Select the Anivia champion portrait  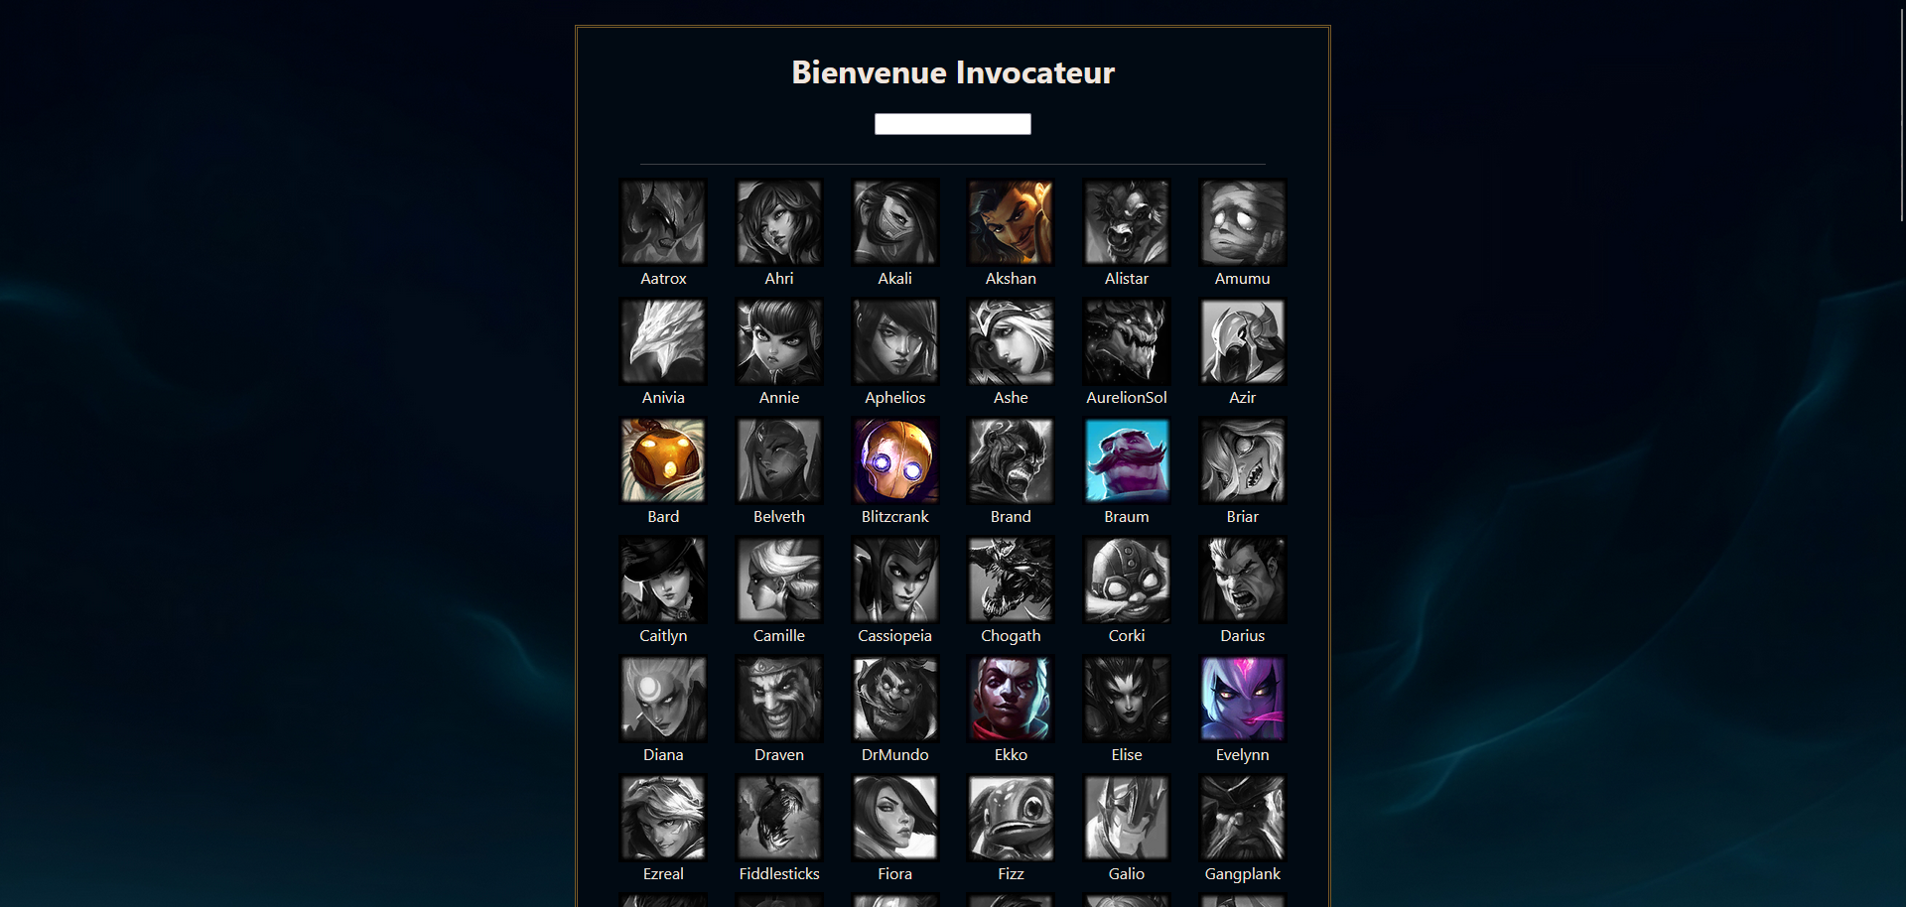click(x=663, y=341)
